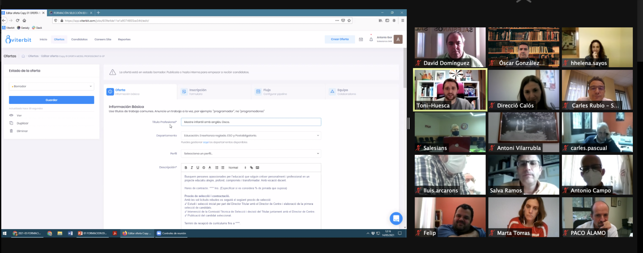The image size is (643, 253).
Task: Toggle the numbered list in the editor
Action: tap(216, 168)
